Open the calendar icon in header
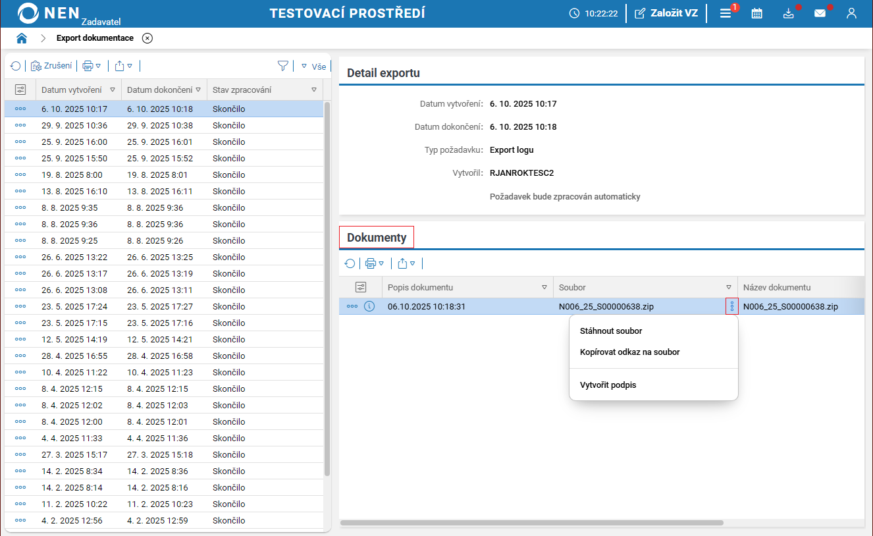Image resolution: width=873 pixels, height=536 pixels. pyautogui.click(x=757, y=13)
